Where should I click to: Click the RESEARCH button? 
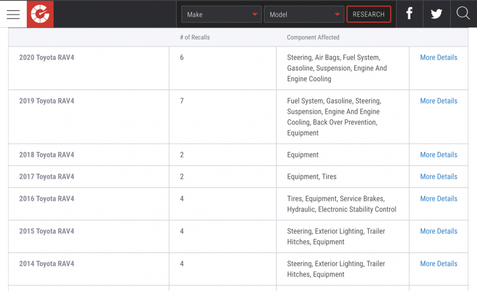[x=369, y=14]
